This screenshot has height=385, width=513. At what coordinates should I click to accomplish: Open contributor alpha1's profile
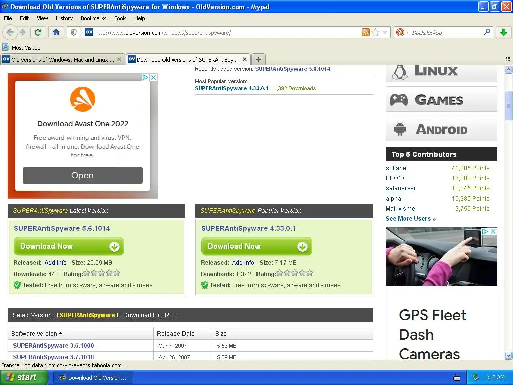[x=395, y=199]
